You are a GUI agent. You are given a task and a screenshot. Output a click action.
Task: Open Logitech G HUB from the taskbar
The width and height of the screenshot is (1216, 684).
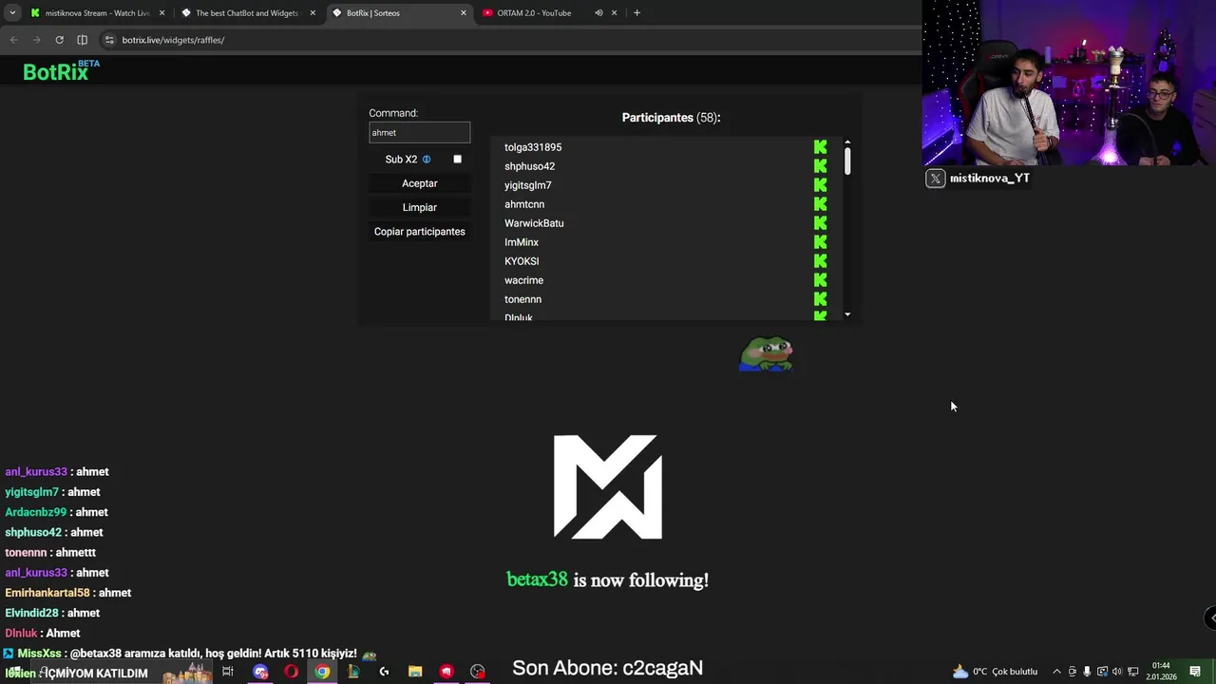384,672
